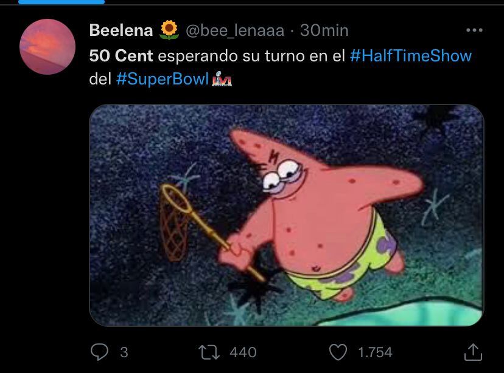Click the retweet count 440
This screenshot has width=504, height=373.
(x=243, y=352)
